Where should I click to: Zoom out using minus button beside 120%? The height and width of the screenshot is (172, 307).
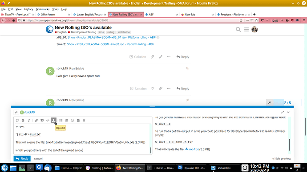click(267, 20)
